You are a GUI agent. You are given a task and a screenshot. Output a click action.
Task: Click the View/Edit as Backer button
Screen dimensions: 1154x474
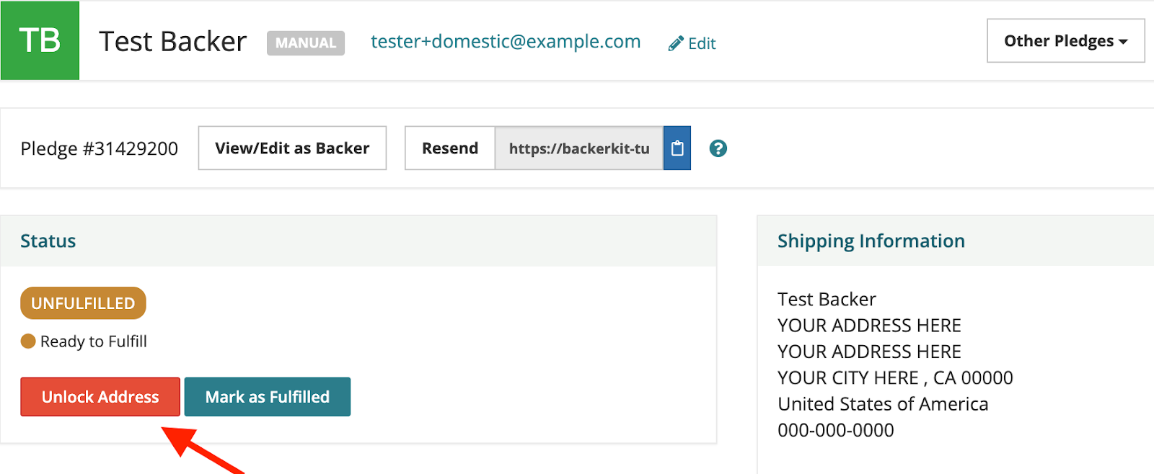click(x=292, y=148)
